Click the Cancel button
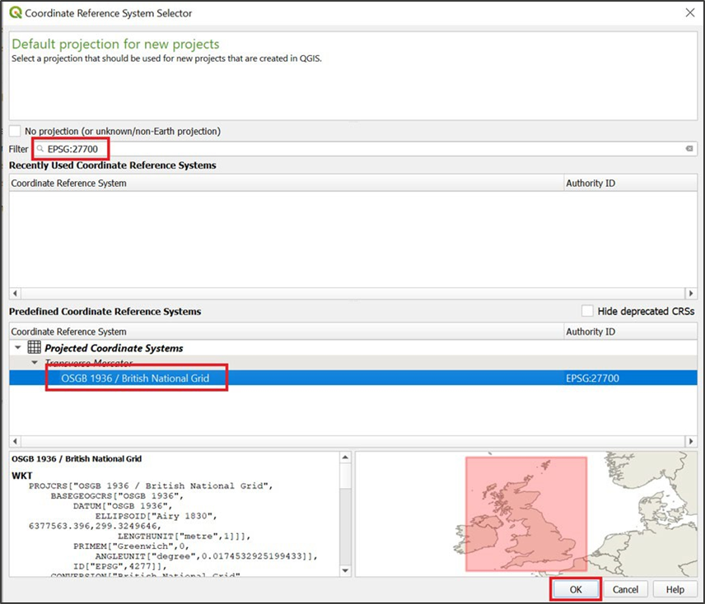 pyautogui.click(x=626, y=589)
